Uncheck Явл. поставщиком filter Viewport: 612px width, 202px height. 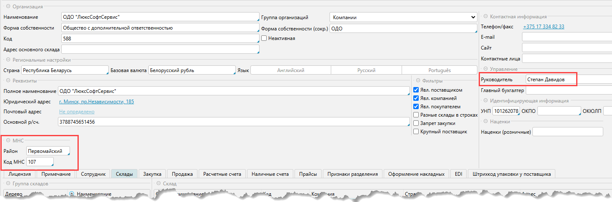[x=416, y=90]
